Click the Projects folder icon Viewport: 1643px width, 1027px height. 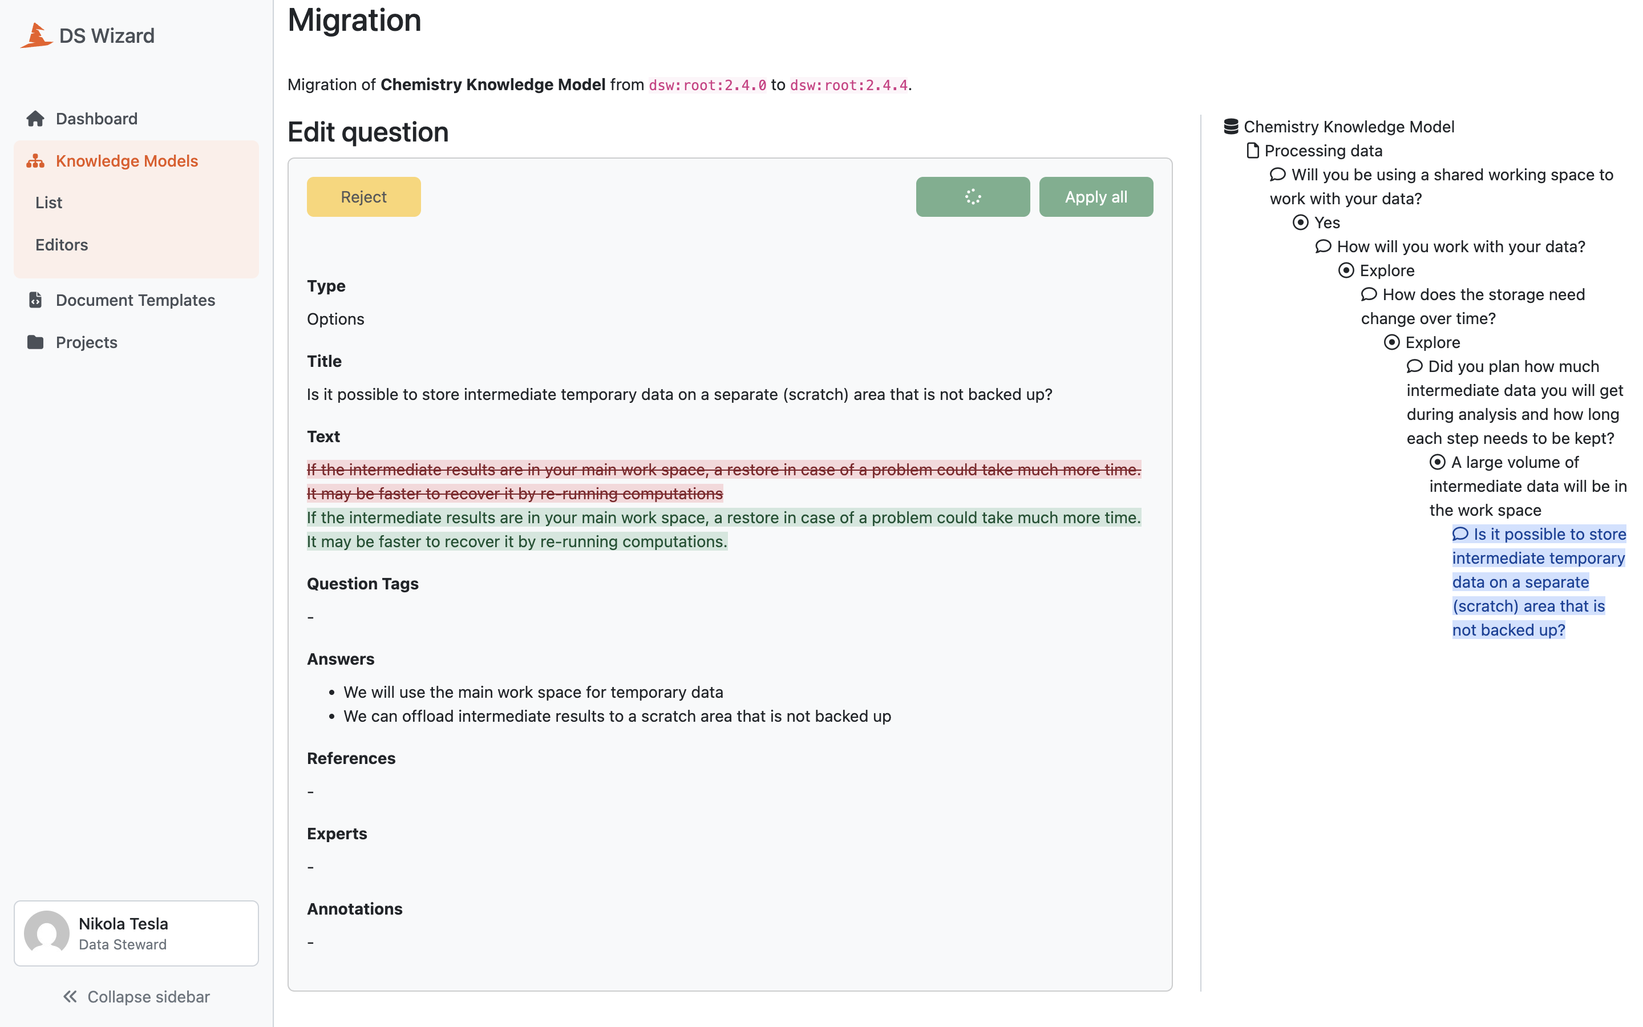click(35, 342)
